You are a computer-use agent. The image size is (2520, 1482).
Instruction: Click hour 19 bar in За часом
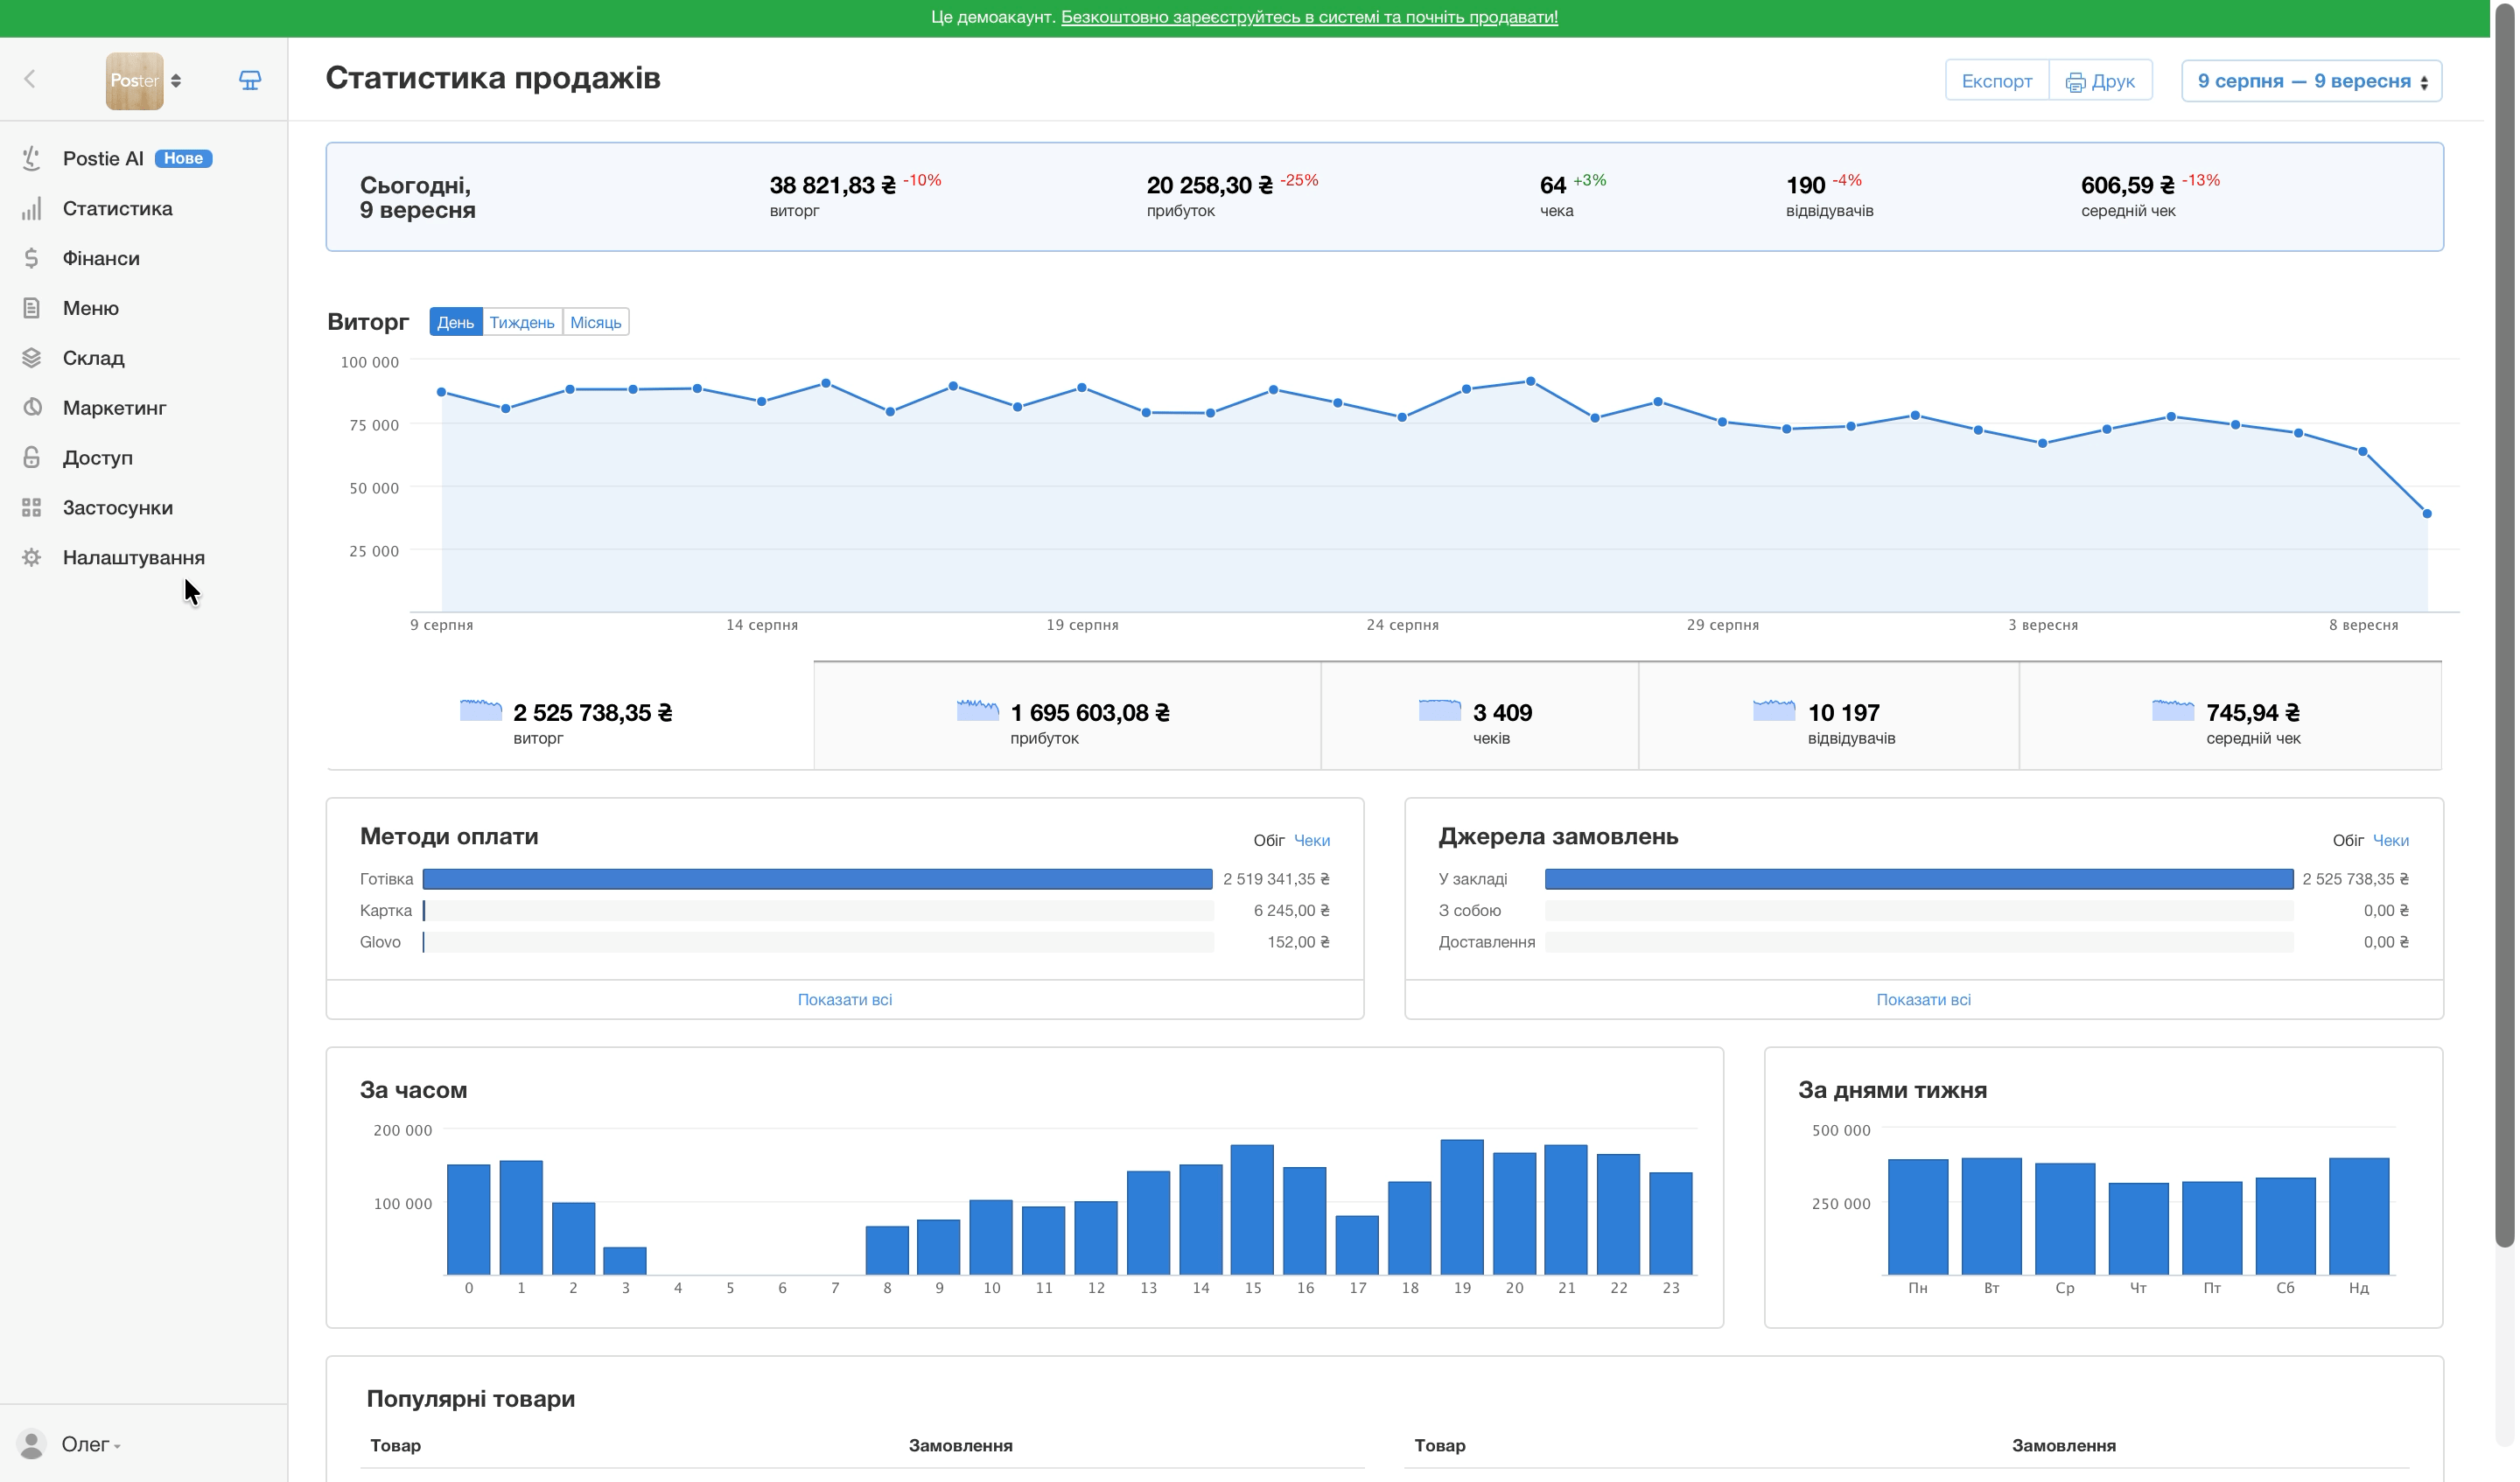(1462, 1207)
